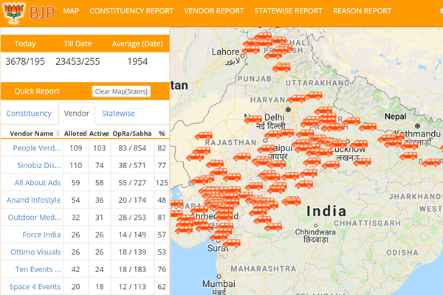This screenshot has width=443, height=295.
Task: Click the Alloted value 109
Action: tap(76, 148)
